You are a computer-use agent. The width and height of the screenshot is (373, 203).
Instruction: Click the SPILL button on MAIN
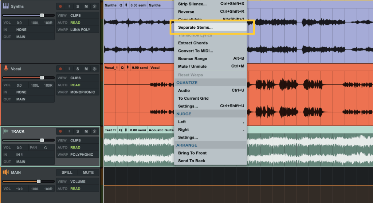click(67, 172)
